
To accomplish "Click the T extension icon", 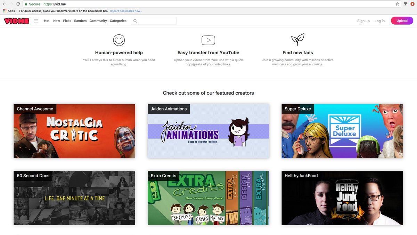I will [x=406, y=4].
